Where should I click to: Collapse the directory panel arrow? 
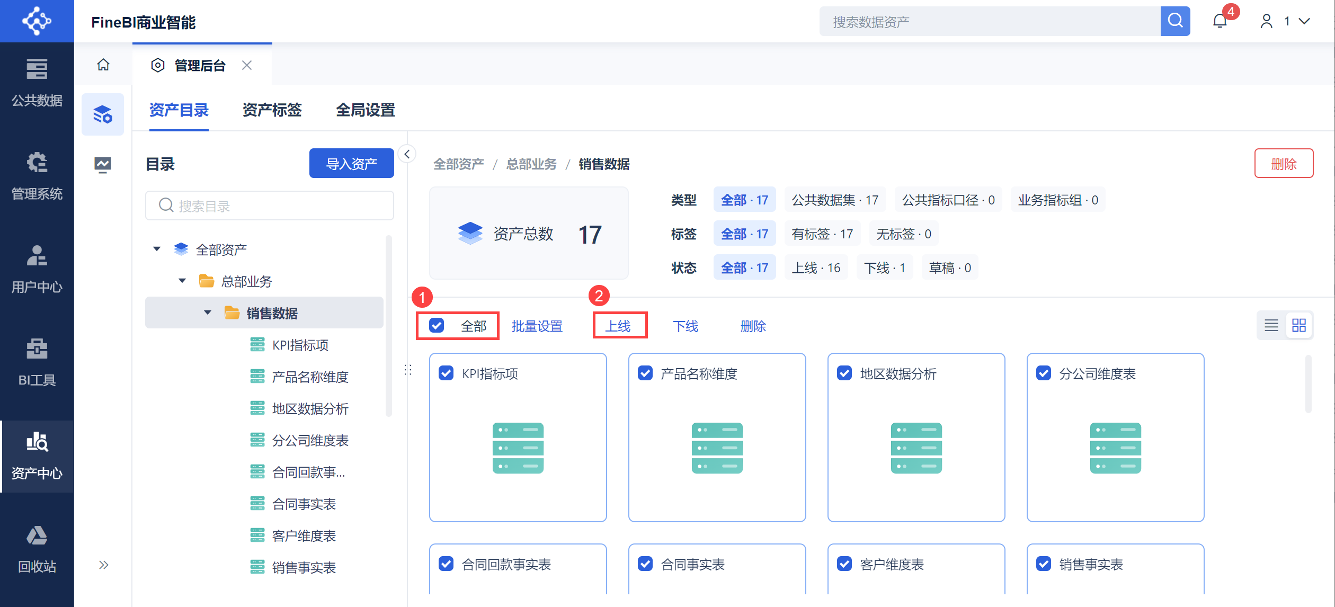(x=407, y=154)
